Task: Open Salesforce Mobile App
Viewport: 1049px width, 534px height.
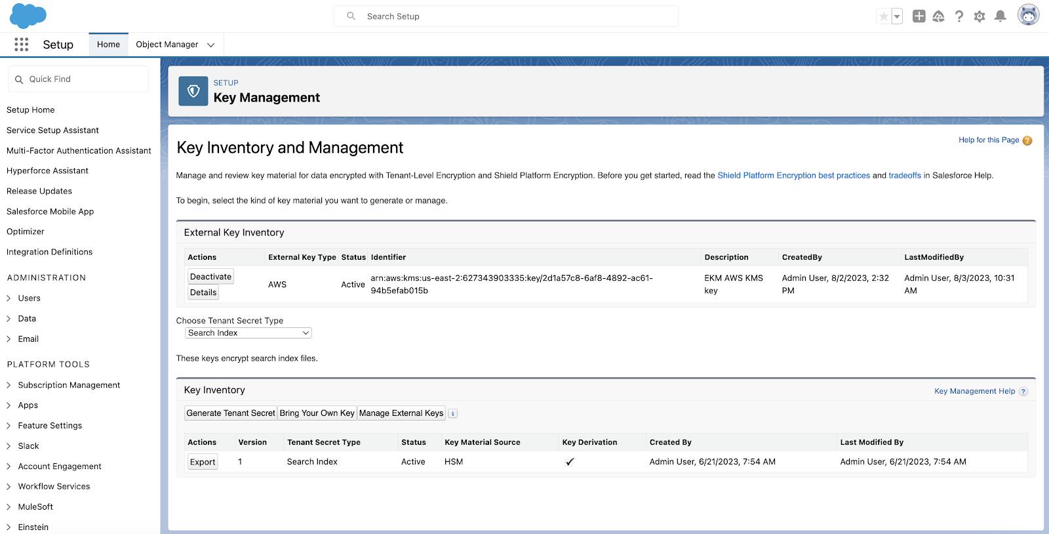Action: 50,211
